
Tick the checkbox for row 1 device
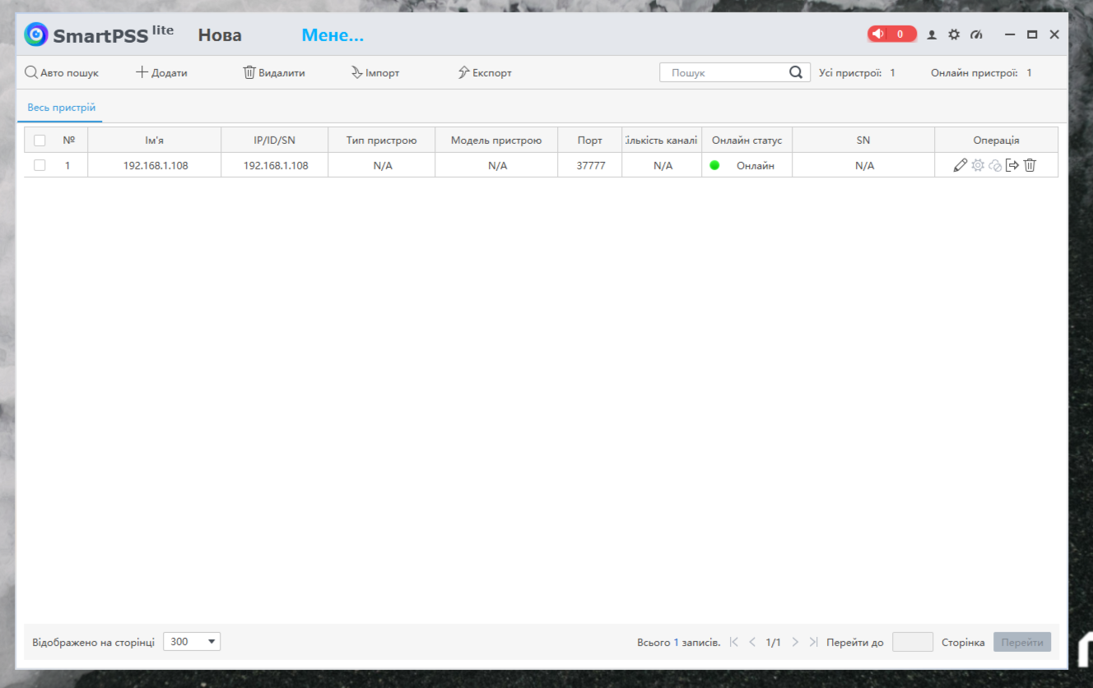tap(40, 165)
